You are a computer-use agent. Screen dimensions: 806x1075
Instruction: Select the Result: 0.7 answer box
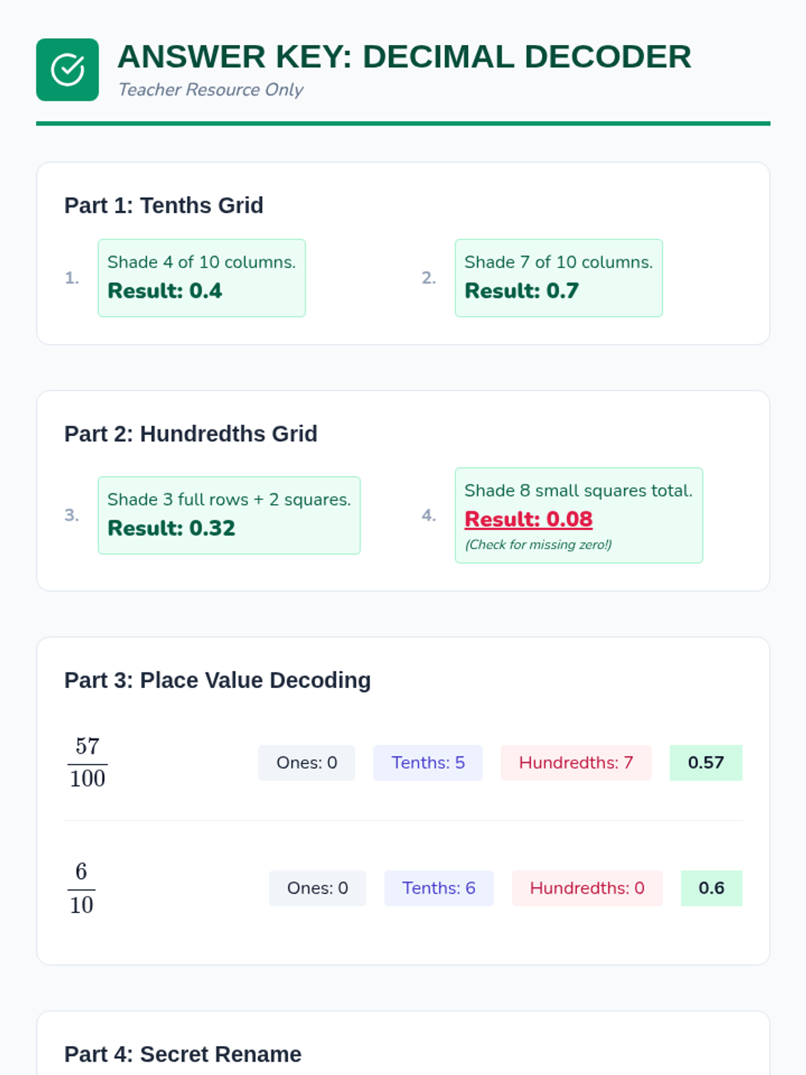click(558, 278)
